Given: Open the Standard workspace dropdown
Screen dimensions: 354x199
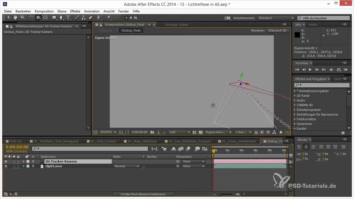Looking at the screenshot, I should 276,18.
